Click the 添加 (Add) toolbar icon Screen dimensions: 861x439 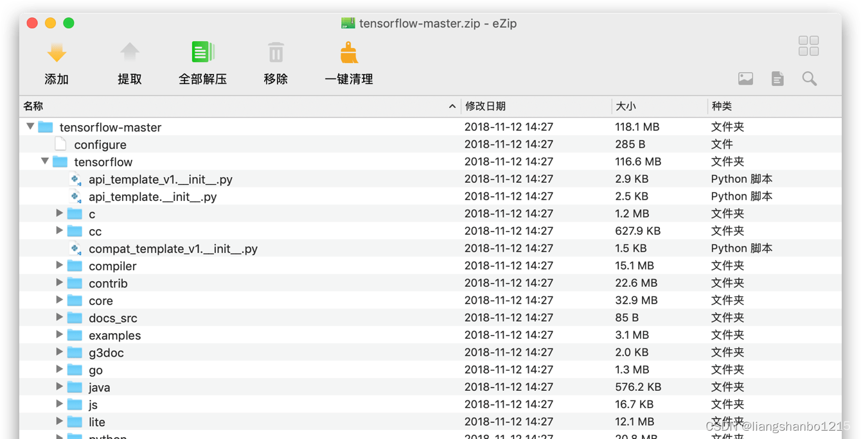(x=57, y=53)
